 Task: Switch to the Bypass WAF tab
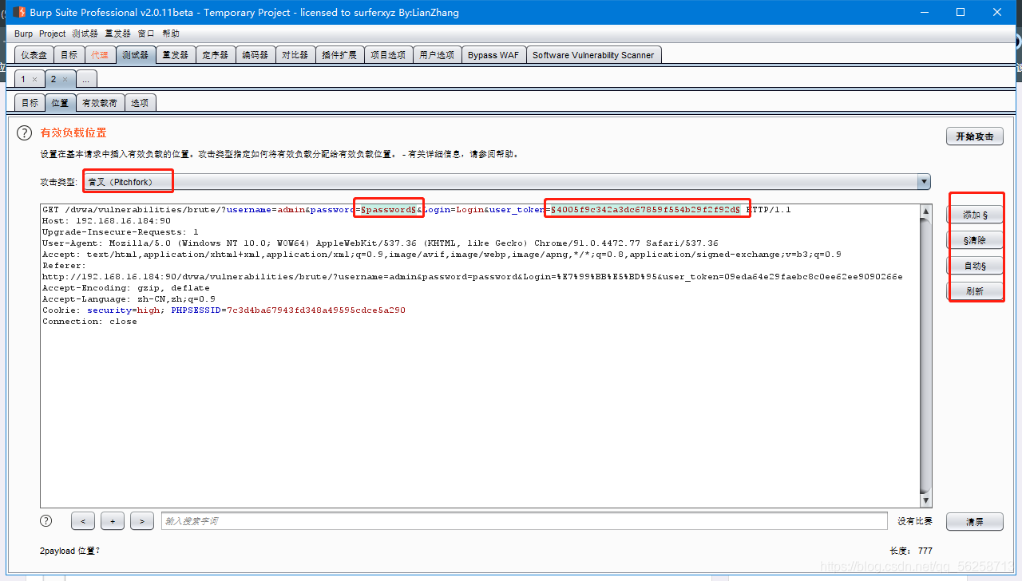tap(493, 55)
